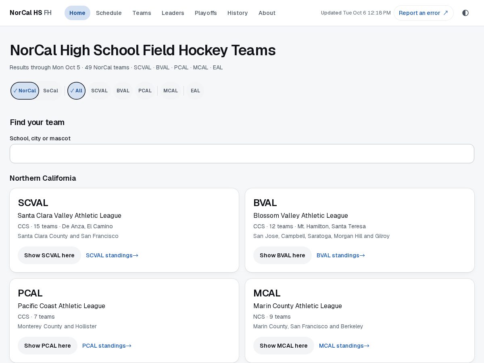Focus the School, city or mascot search field
Screen dimensions: 484x363
click(242, 154)
